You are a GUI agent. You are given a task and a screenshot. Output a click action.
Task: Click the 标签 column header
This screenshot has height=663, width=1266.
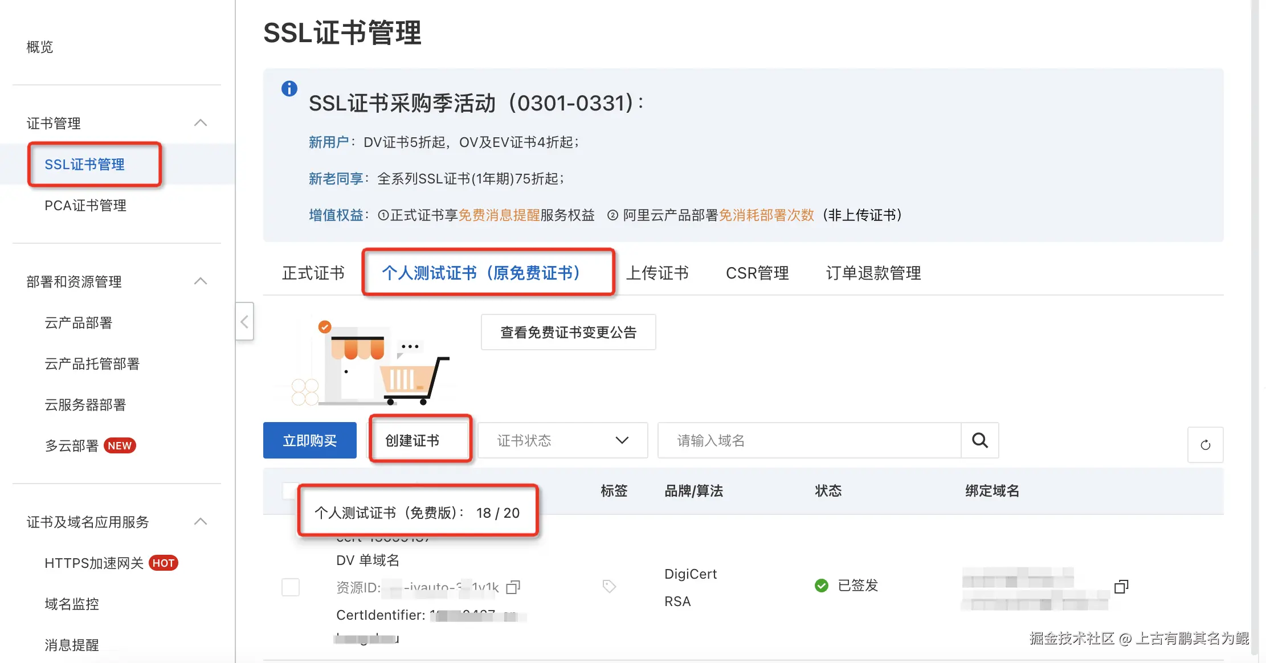[614, 491]
